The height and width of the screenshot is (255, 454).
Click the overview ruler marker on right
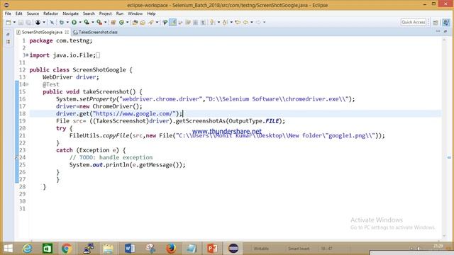coord(449,157)
